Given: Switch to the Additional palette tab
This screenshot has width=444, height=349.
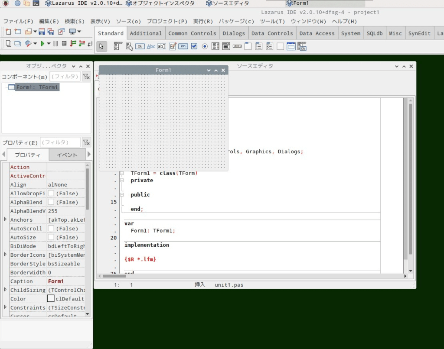Looking at the screenshot, I should [x=146, y=33].
